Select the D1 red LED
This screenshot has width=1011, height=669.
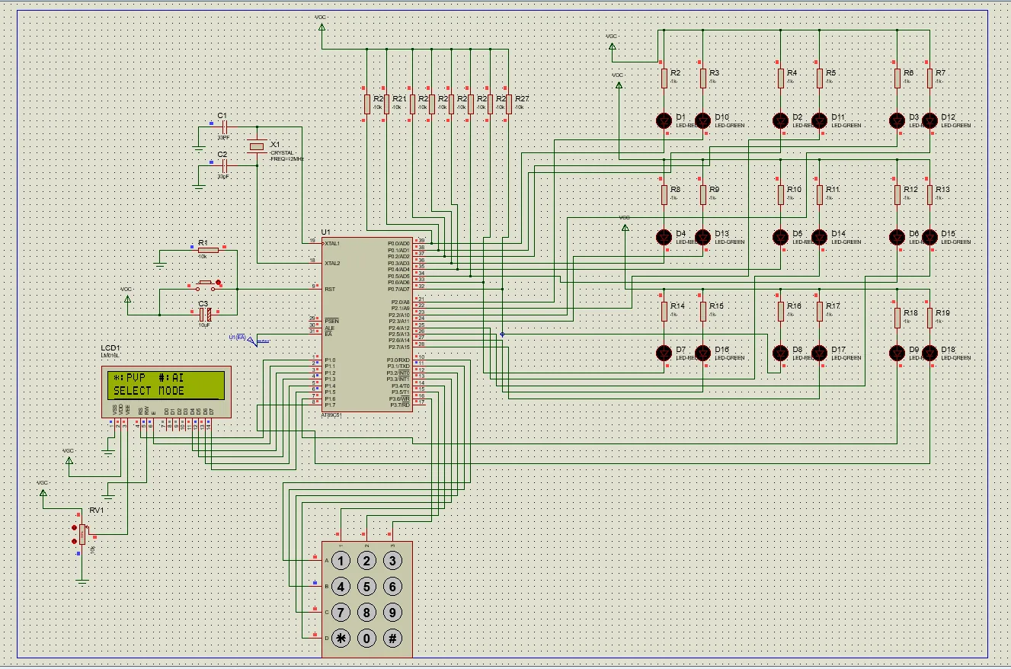664,120
